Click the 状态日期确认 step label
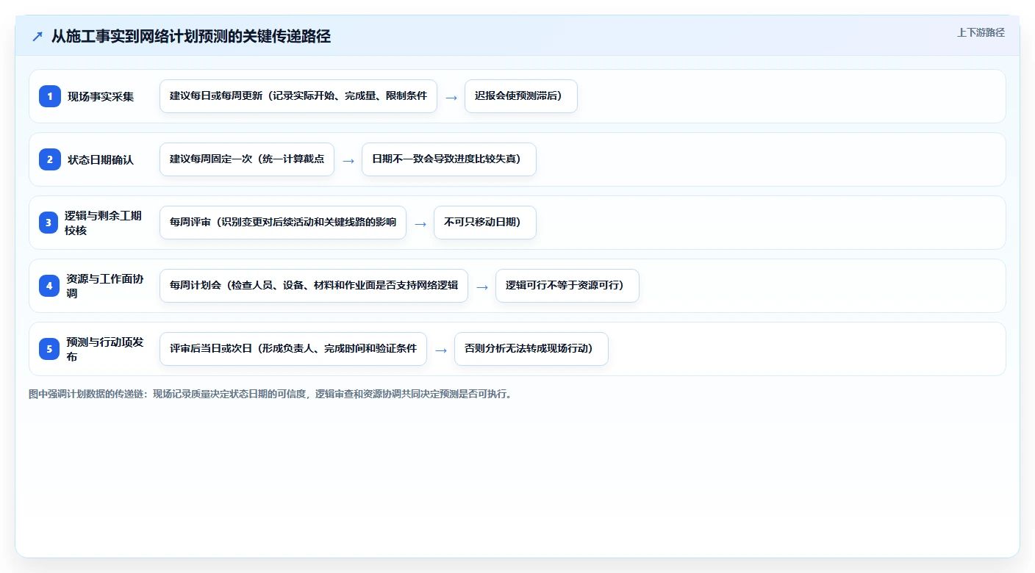 point(101,159)
